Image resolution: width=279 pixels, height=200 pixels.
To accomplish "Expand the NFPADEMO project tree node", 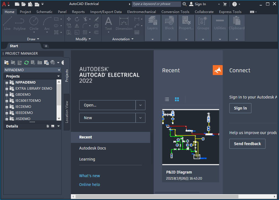I will coord(7,82).
